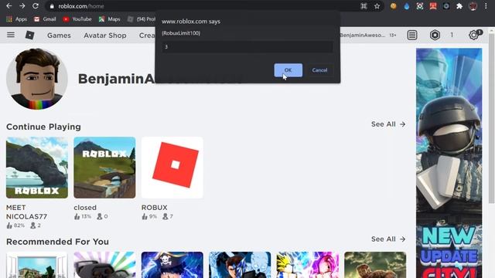
Task: Bookmark this page with the star icon
Action: pyautogui.click(x=377, y=6)
